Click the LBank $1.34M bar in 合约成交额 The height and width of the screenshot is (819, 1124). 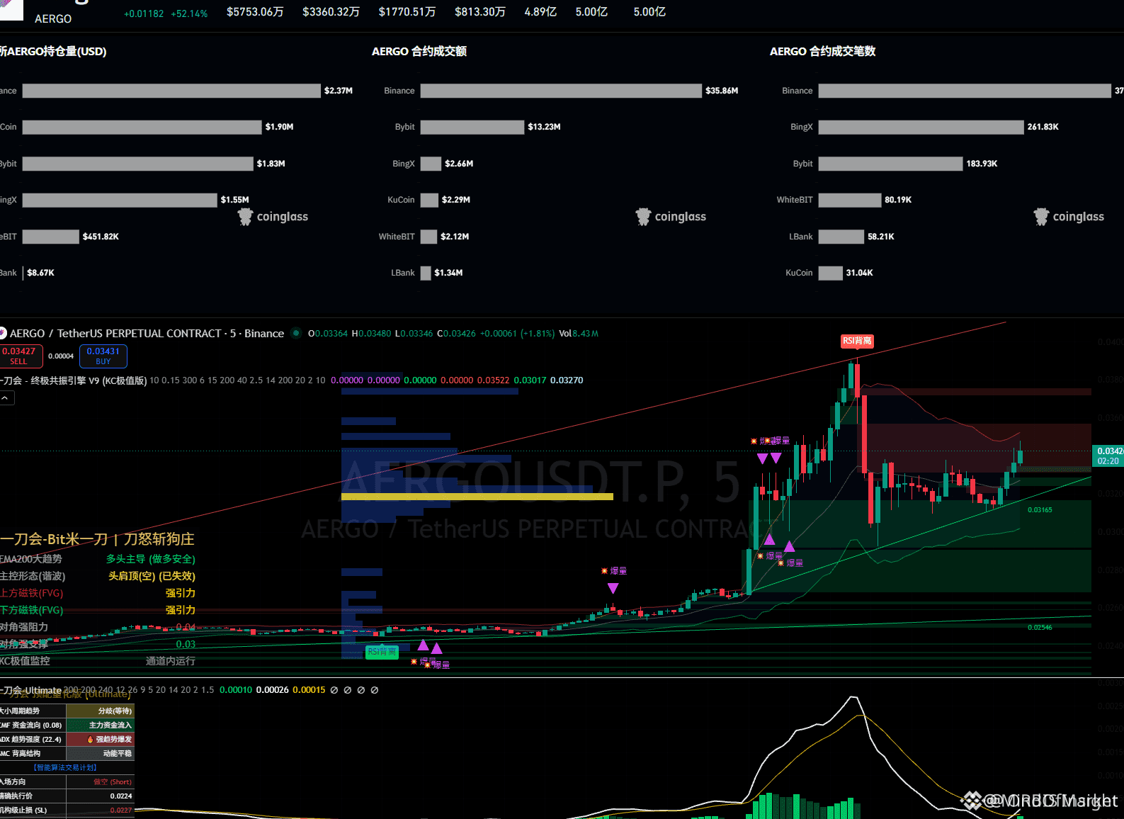(x=426, y=273)
